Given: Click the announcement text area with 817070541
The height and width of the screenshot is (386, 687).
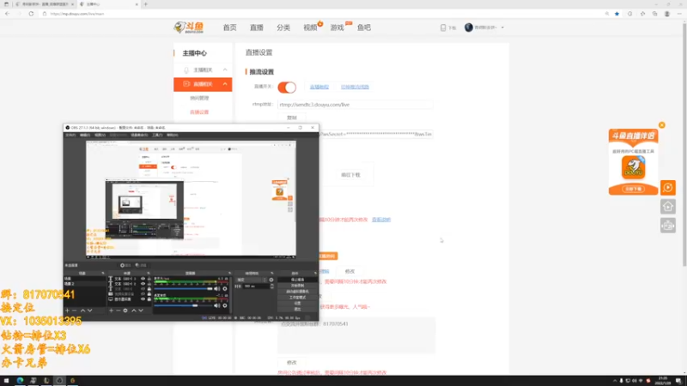Looking at the screenshot, I should pyautogui.click(x=356, y=335).
